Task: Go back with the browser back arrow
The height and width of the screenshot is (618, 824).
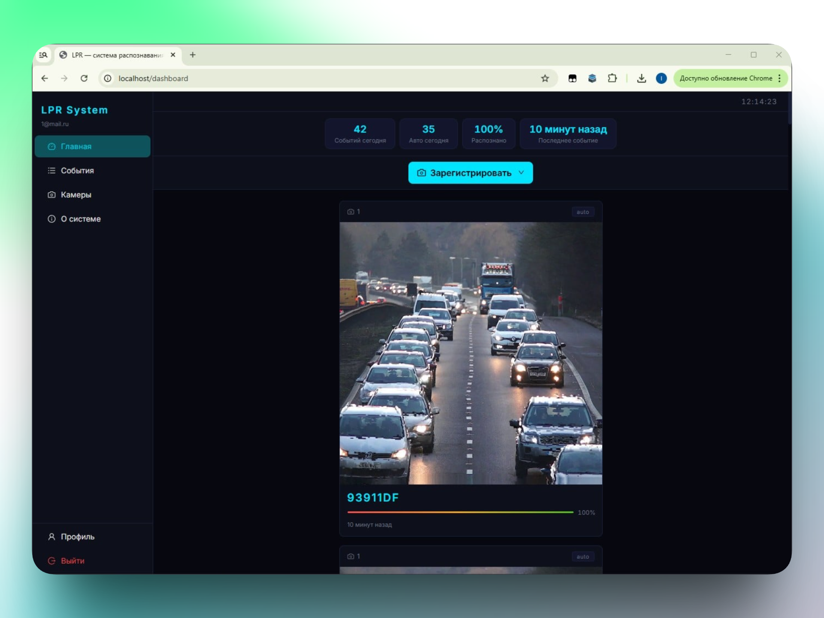Action: 45,78
